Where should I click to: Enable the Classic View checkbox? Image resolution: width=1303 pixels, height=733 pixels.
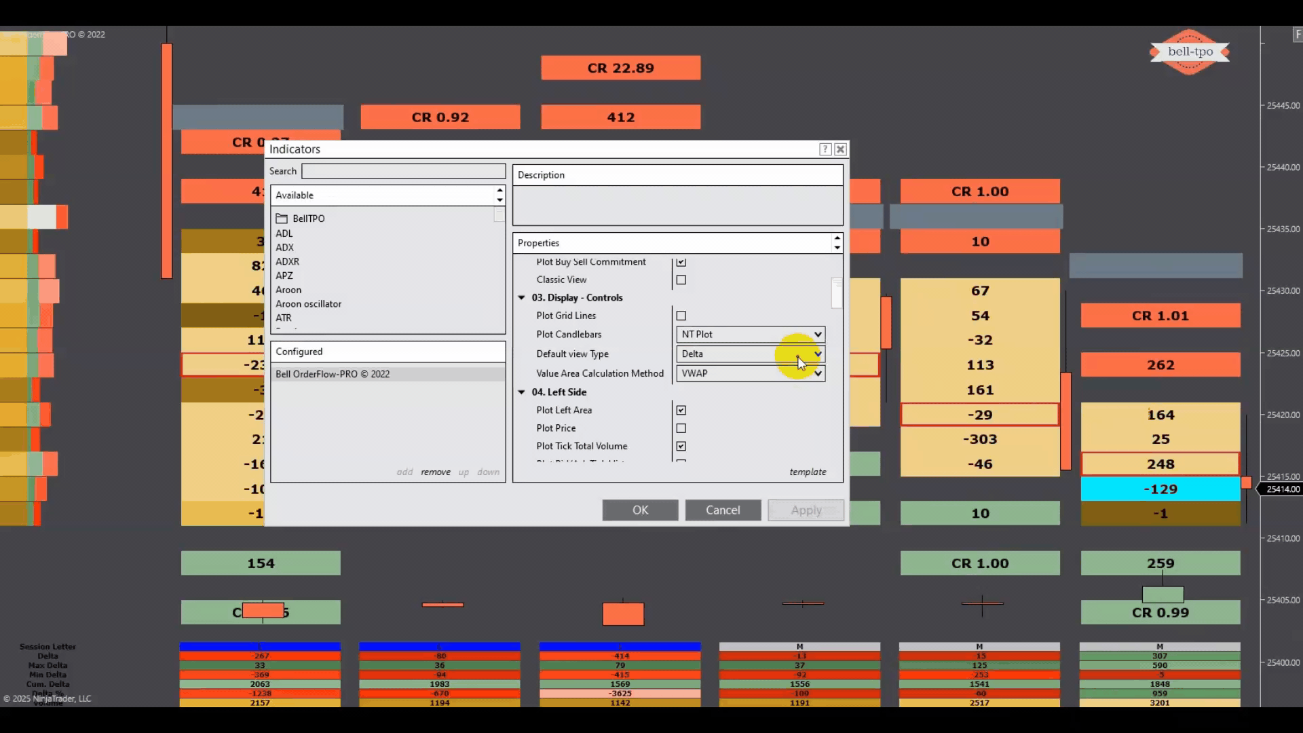pyautogui.click(x=681, y=280)
